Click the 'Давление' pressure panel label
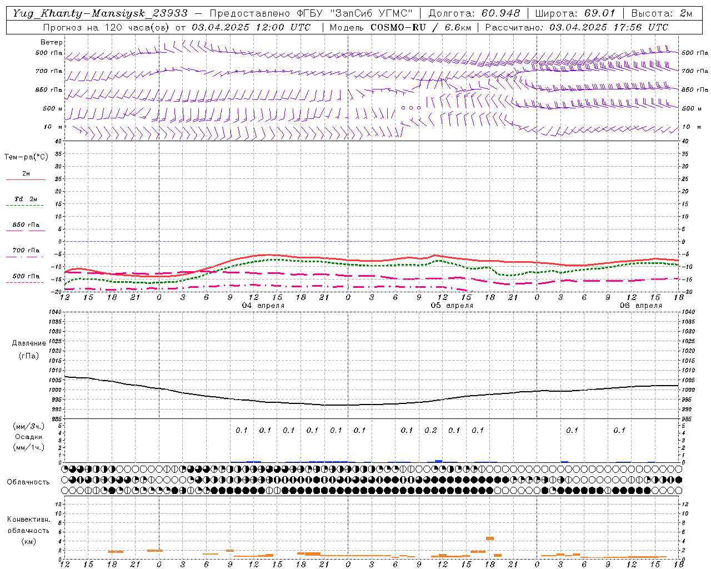711x569 pixels. tap(29, 343)
